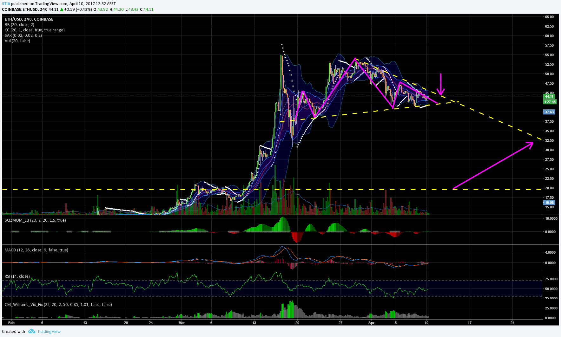Select the SQZMOM_LB indicator label
This screenshot has height=337, width=561.
(35, 220)
